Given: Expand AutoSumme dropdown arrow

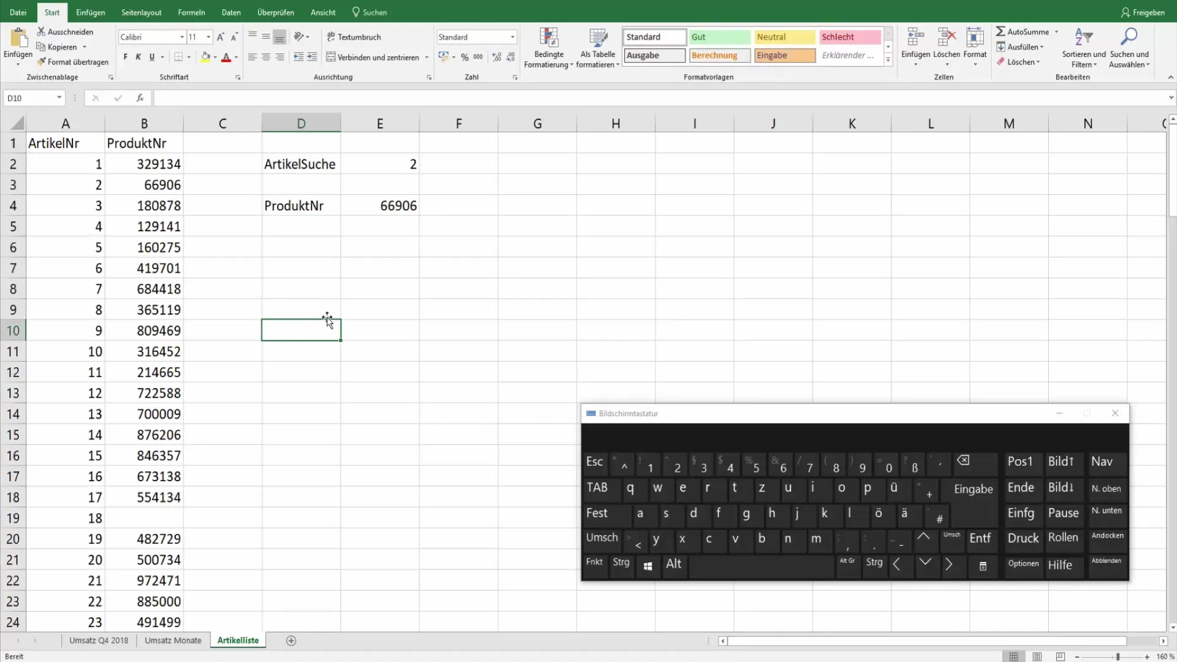Looking at the screenshot, I should pyautogui.click(x=1056, y=31).
